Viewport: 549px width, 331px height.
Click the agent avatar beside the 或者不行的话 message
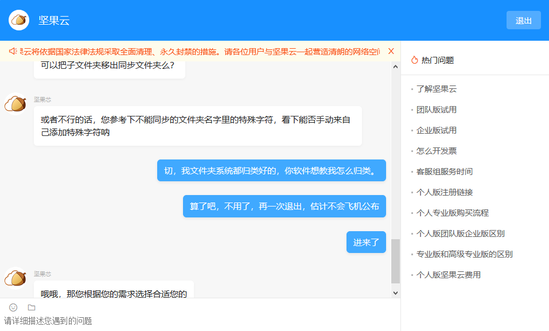[15, 104]
